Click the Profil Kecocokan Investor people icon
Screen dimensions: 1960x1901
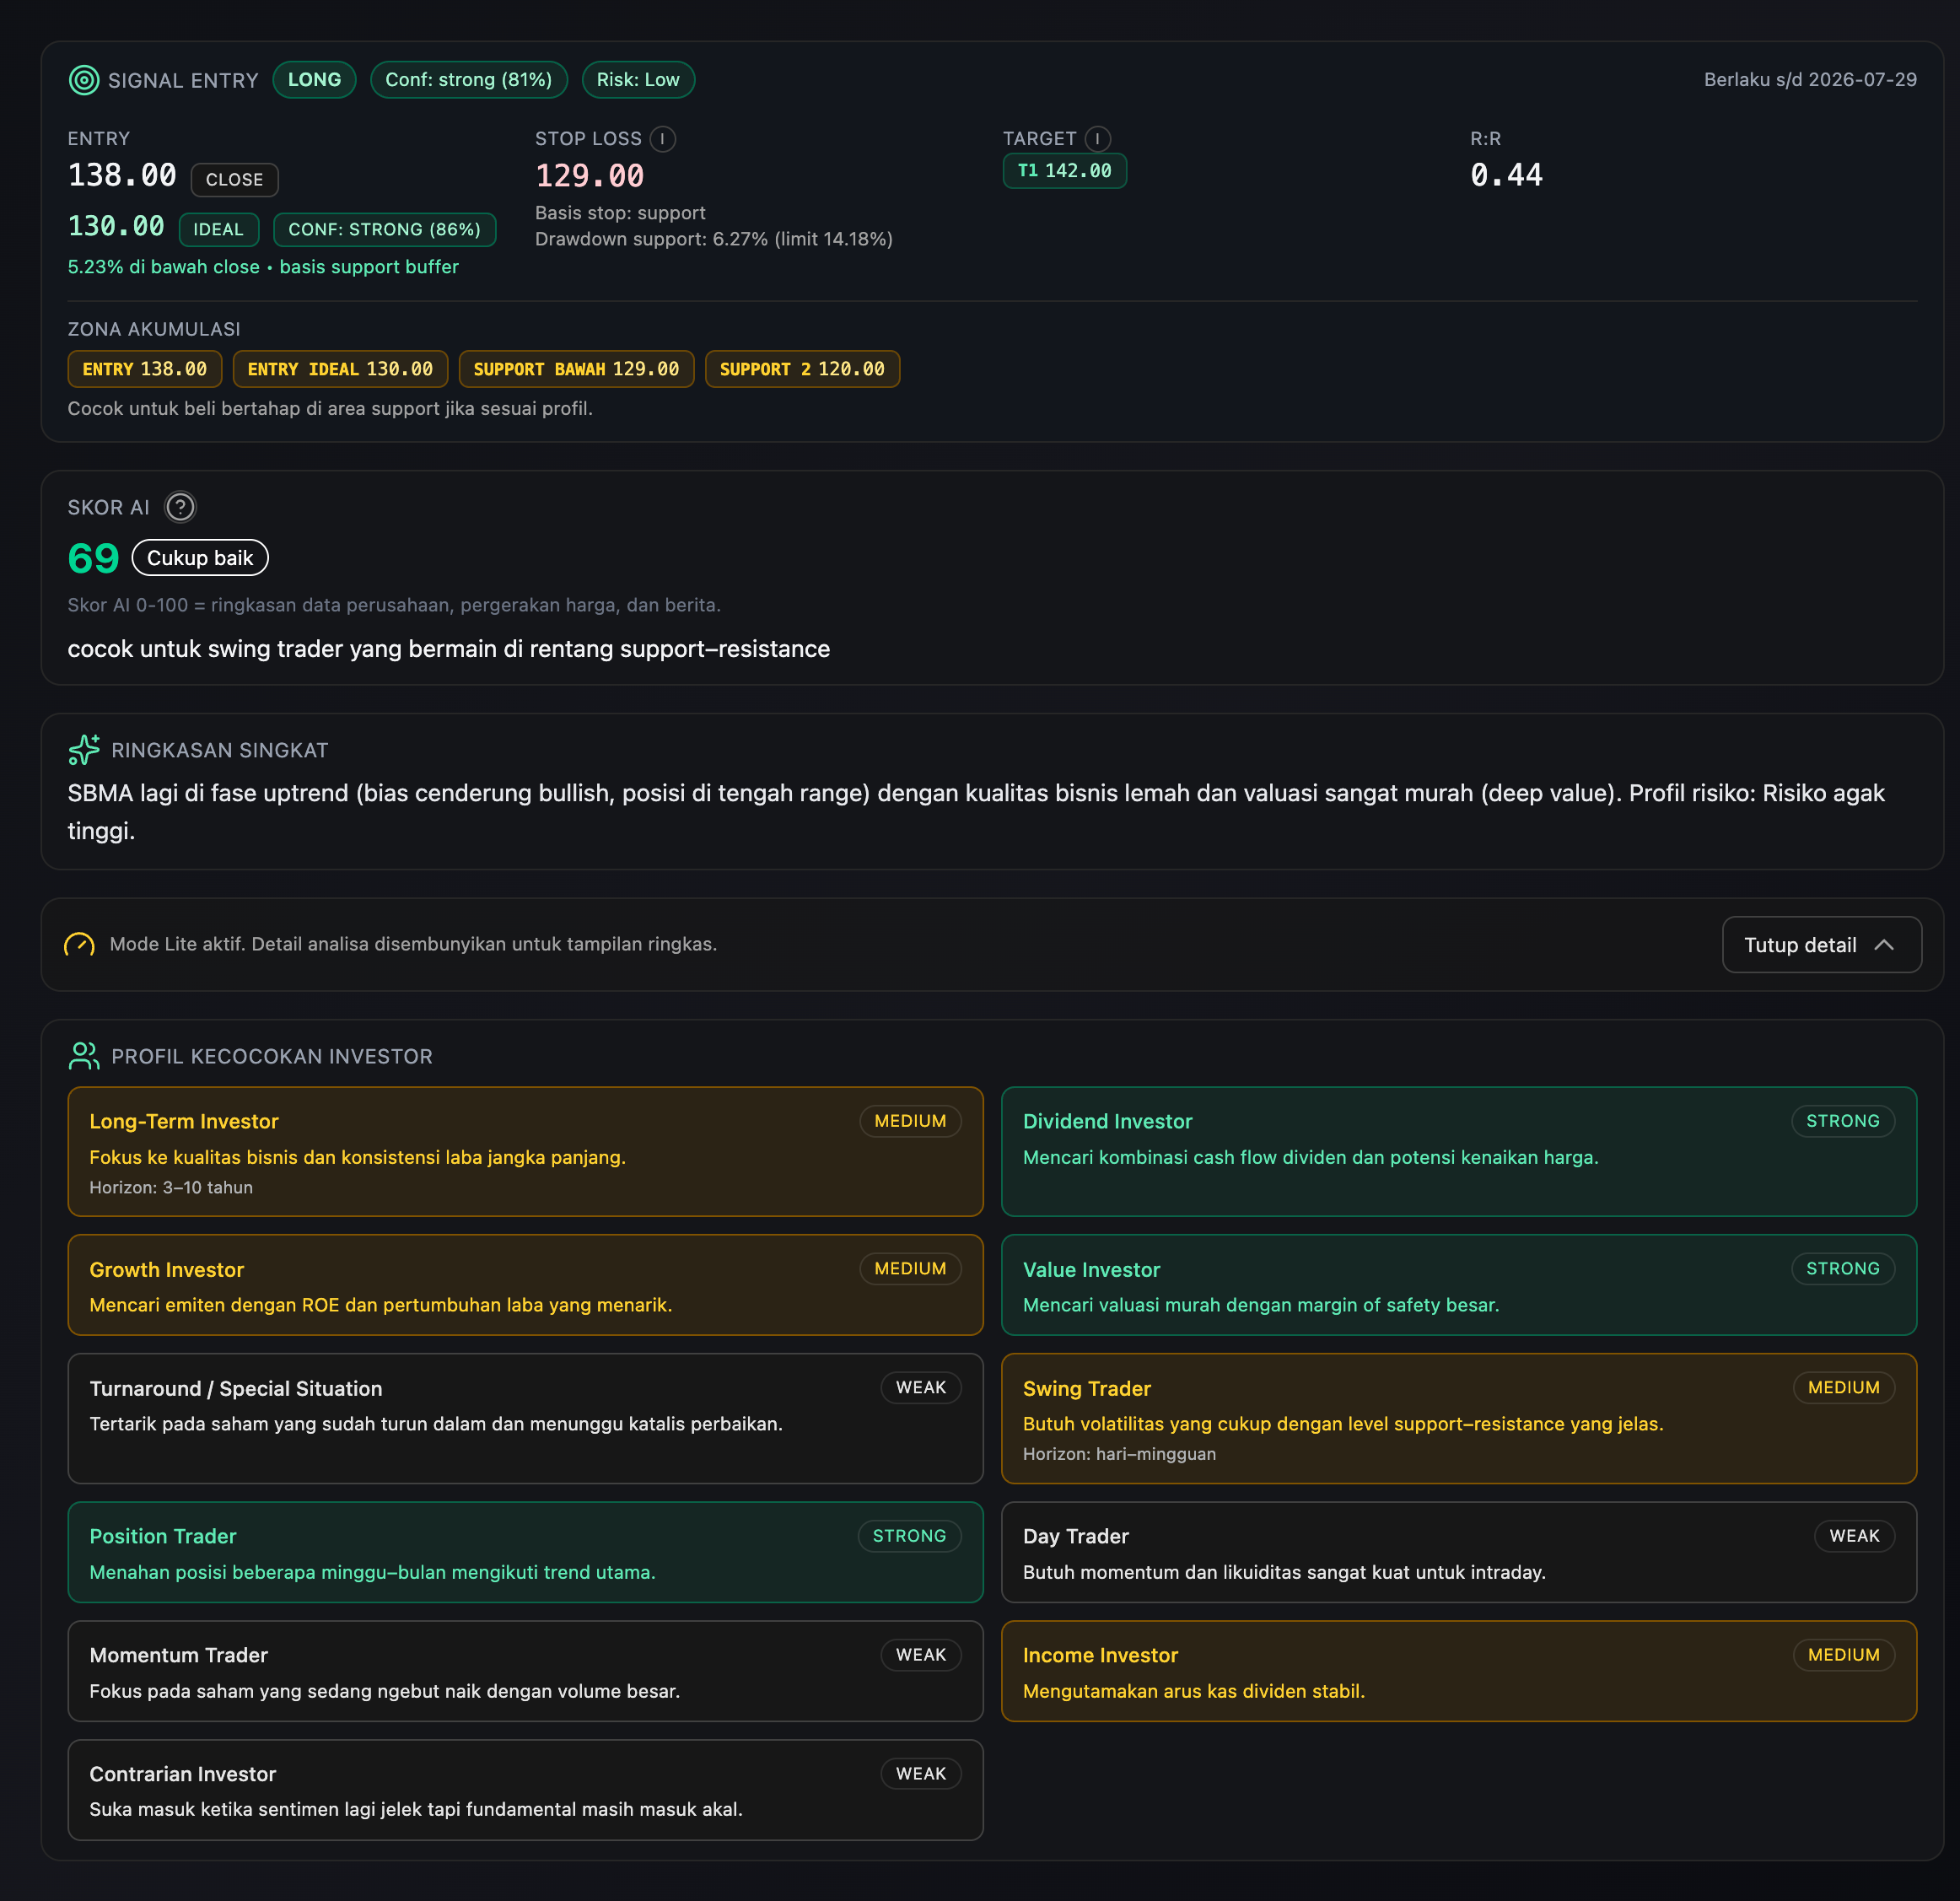tap(84, 1056)
